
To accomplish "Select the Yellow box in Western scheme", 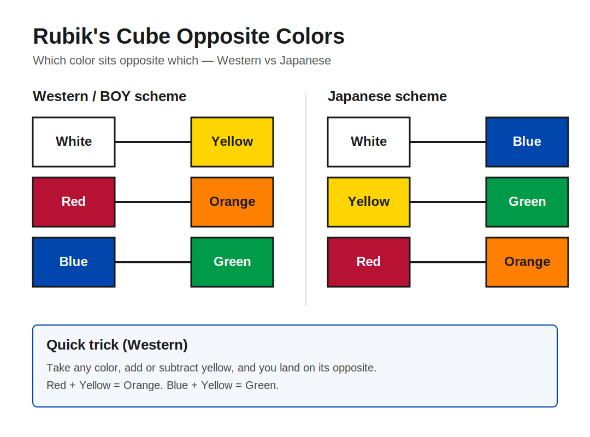I will pos(232,142).
